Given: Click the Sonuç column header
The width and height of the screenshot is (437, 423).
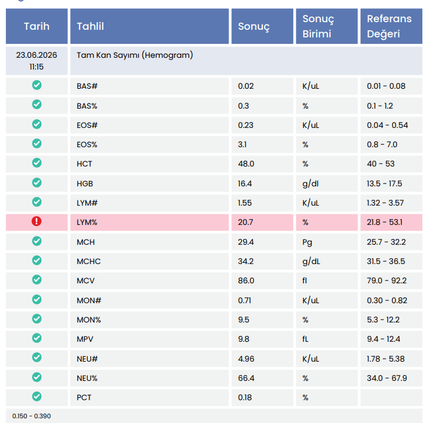Looking at the screenshot, I should pyautogui.click(x=262, y=26).
